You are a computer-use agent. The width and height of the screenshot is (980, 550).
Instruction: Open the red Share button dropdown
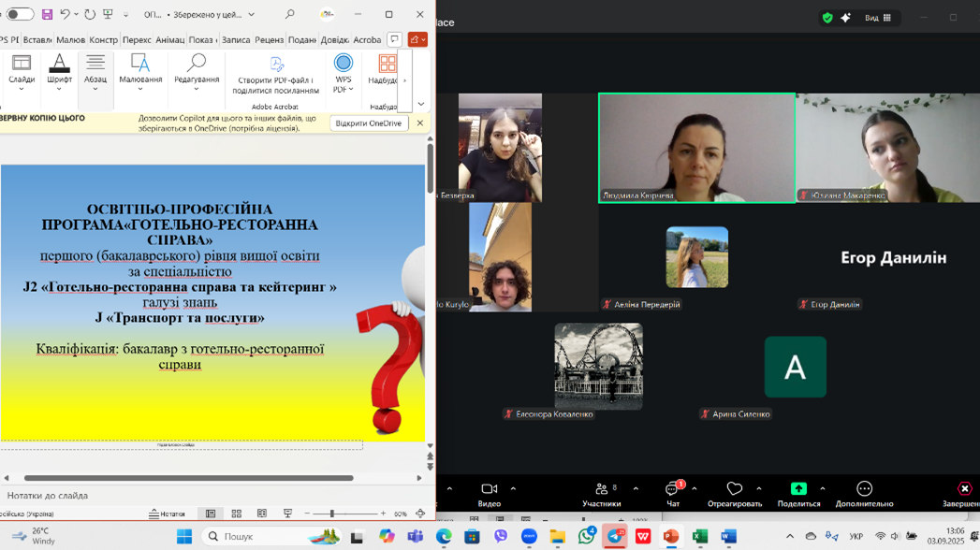point(417,39)
